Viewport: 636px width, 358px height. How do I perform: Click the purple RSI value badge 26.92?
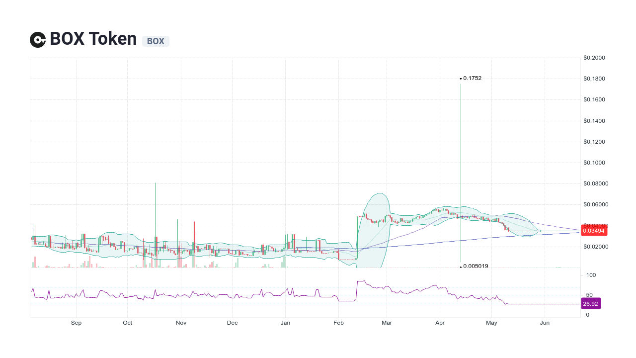click(x=591, y=303)
